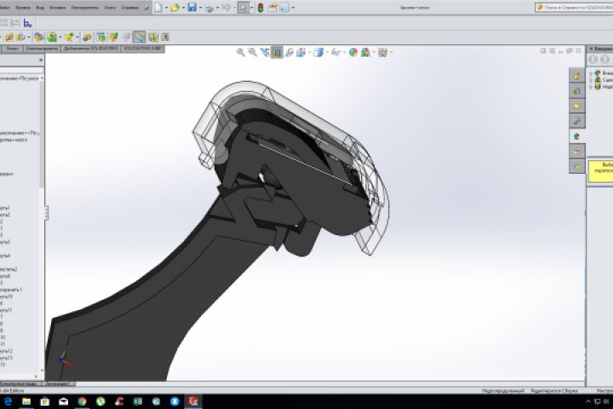This screenshot has height=409, width=613.
Task: Open dropdown arrow beside View Orientation icon
Action: 309,52
